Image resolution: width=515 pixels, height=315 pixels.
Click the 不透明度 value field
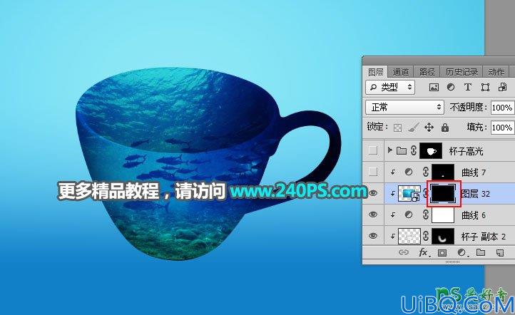click(x=503, y=108)
